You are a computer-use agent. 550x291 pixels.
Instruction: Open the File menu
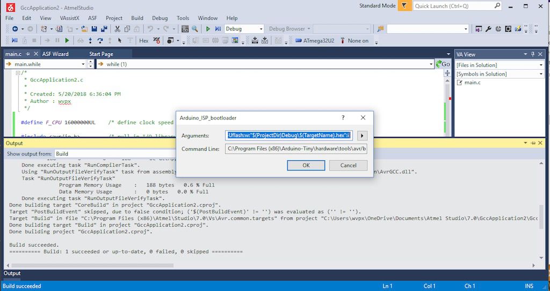click(x=10, y=18)
